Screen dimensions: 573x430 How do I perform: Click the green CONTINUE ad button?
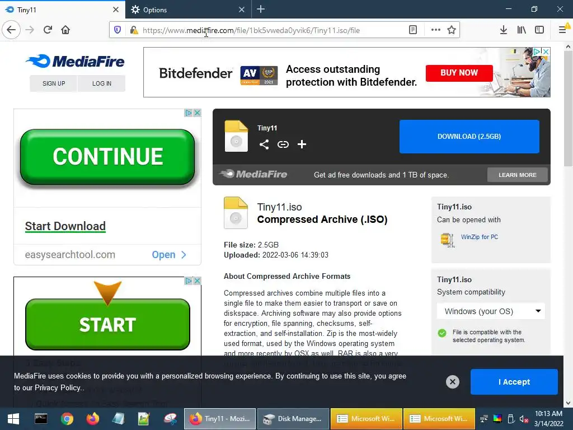pyautogui.click(x=107, y=157)
